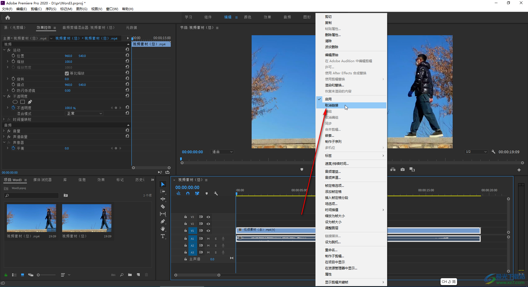Choose Unlink from the context menu
The width and height of the screenshot is (528, 287).
351,105
